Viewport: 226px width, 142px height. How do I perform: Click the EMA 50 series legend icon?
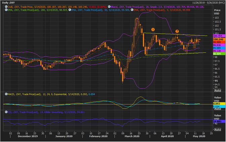pos(70,10)
